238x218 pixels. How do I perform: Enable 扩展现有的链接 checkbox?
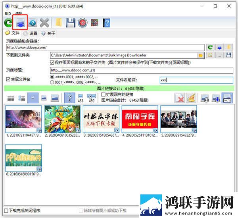tap(103, 95)
